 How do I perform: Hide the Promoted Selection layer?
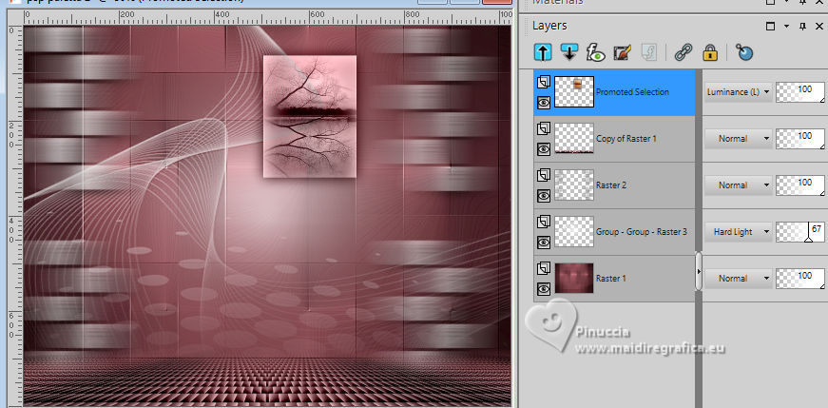click(544, 103)
